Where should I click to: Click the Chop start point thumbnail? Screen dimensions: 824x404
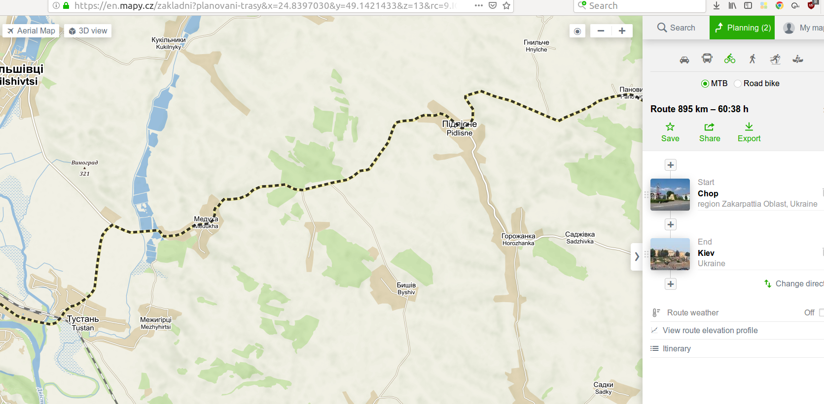tap(670, 194)
